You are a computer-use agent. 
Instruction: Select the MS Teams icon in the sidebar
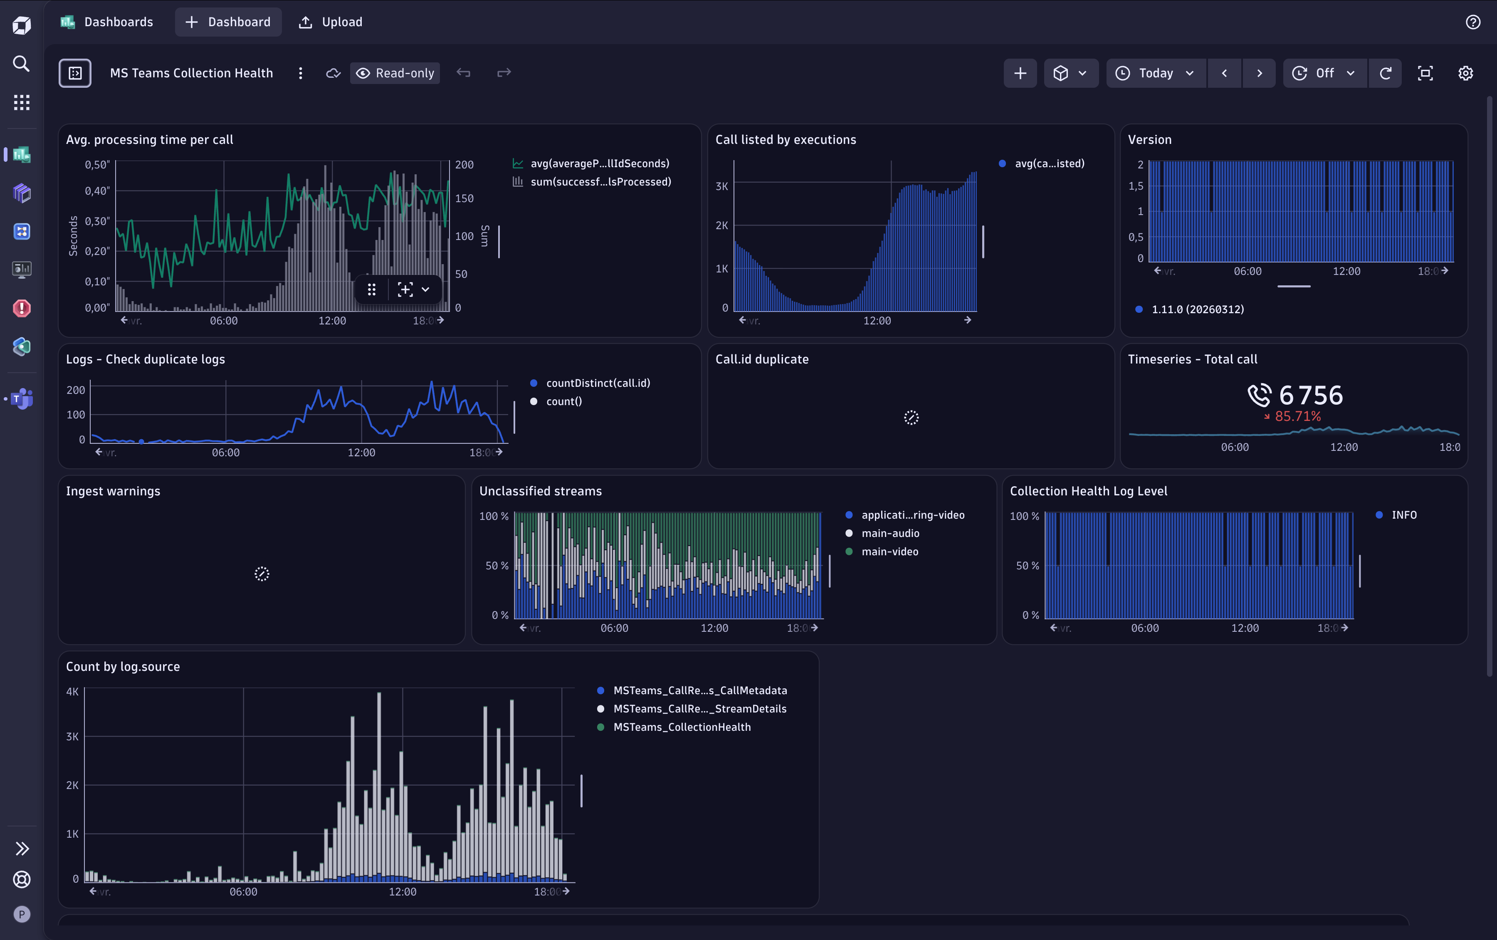pyautogui.click(x=21, y=398)
